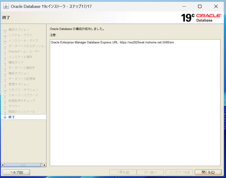Click the インストール button

click(179, 172)
